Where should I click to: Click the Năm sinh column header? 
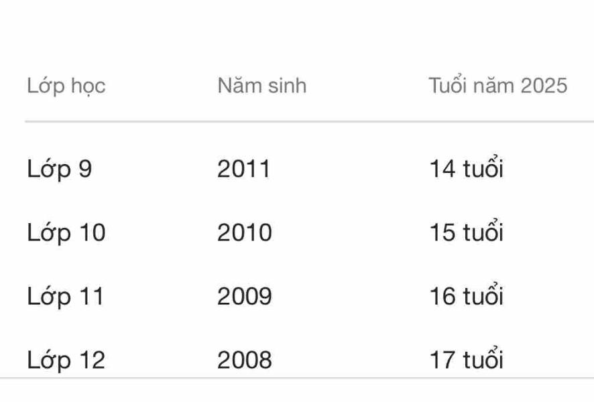click(x=261, y=86)
